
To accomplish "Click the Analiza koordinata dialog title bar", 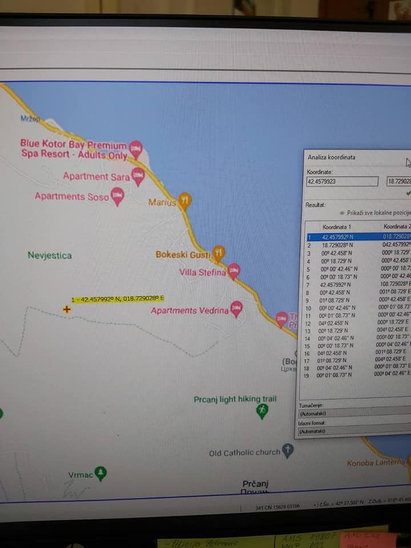I will pyautogui.click(x=356, y=158).
